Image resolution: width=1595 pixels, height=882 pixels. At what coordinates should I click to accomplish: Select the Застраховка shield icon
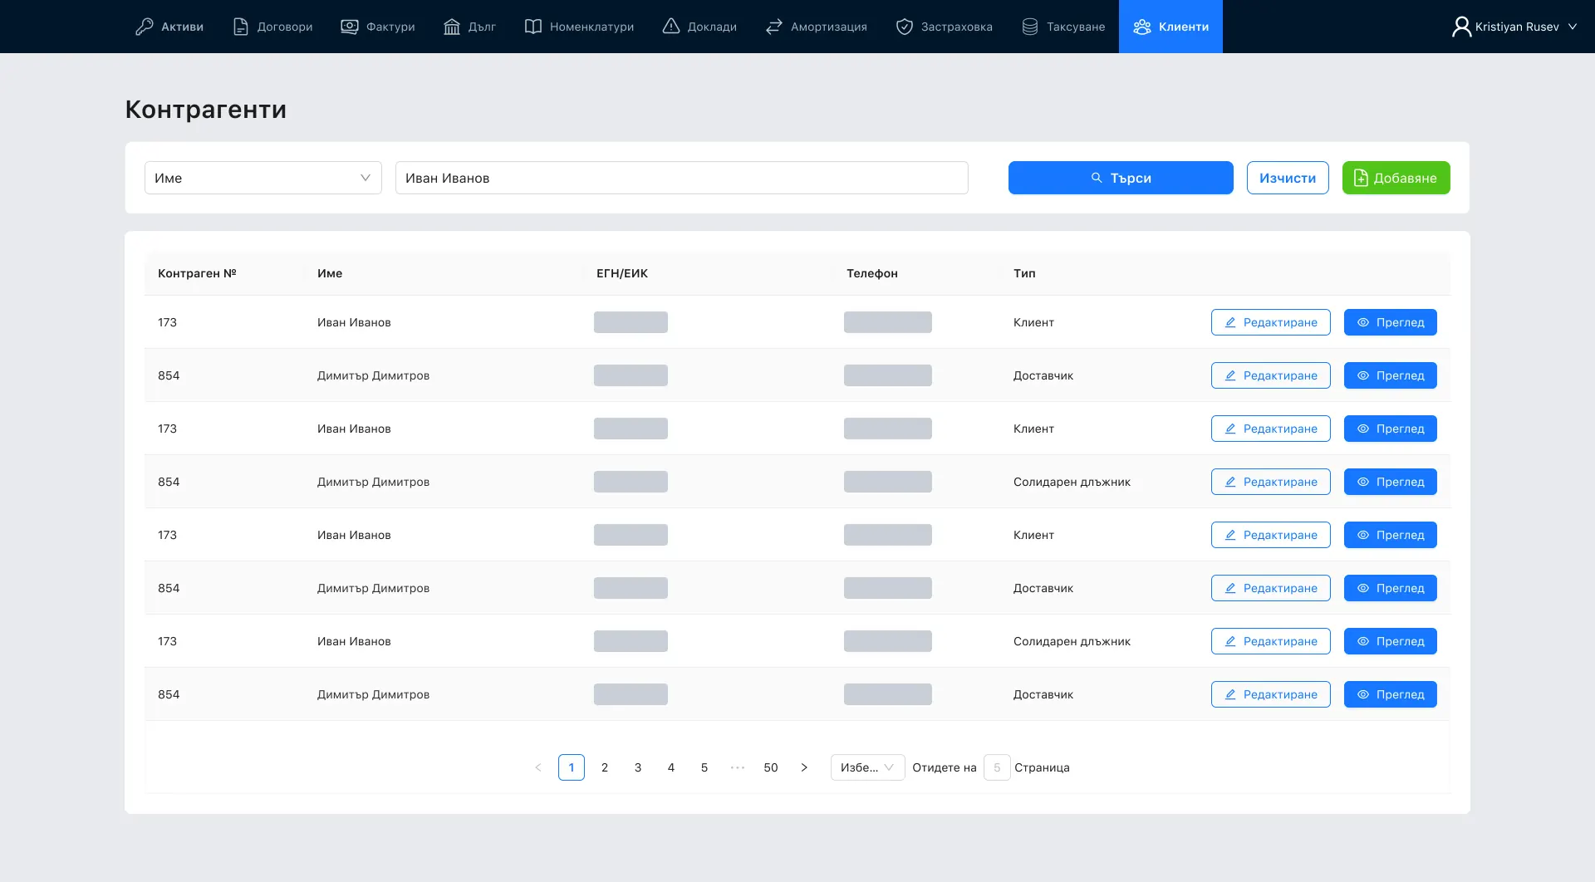[x=905, y=27]
